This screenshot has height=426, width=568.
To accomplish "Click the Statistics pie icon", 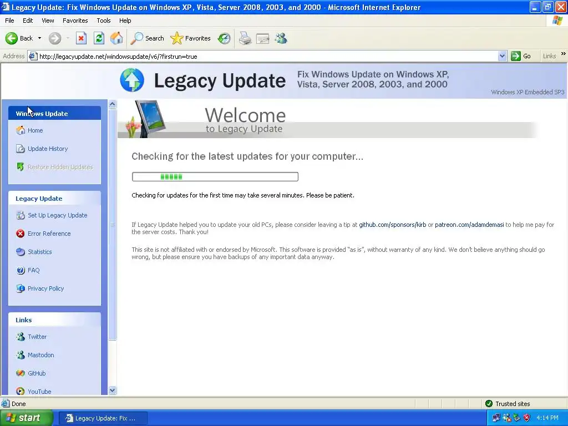I will 21,252.
